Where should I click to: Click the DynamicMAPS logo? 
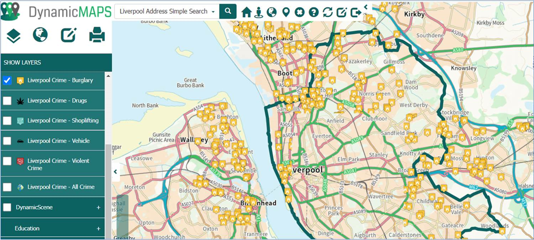pos(56,12)
